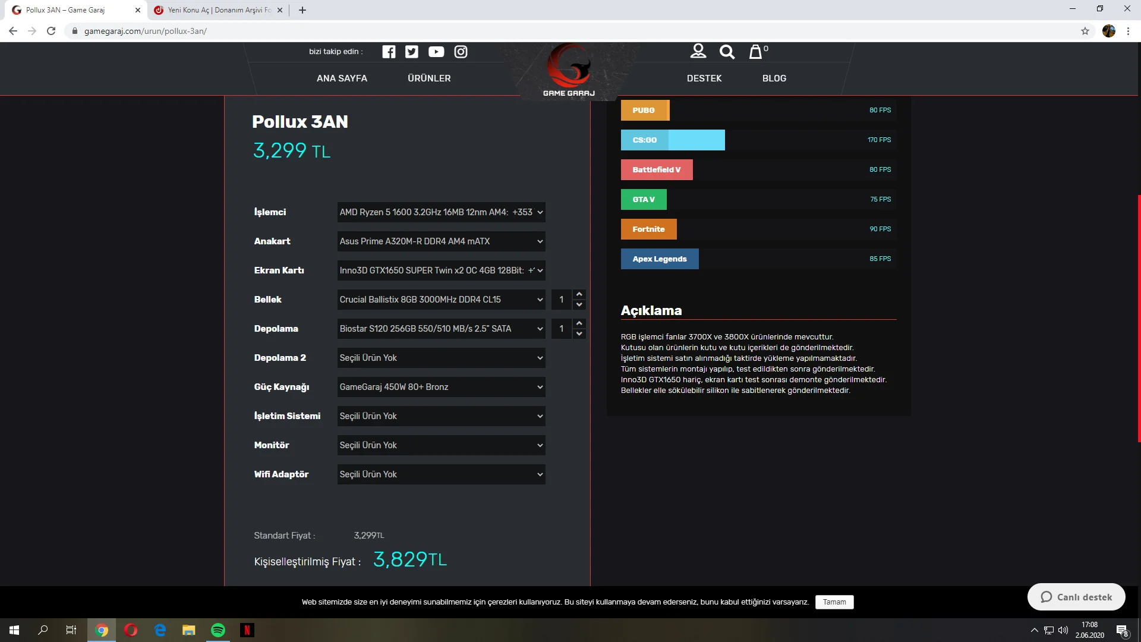Accept cookies with Tamam button
Image resolution: width=1141 pixels, height=642 pixels.
834,602
